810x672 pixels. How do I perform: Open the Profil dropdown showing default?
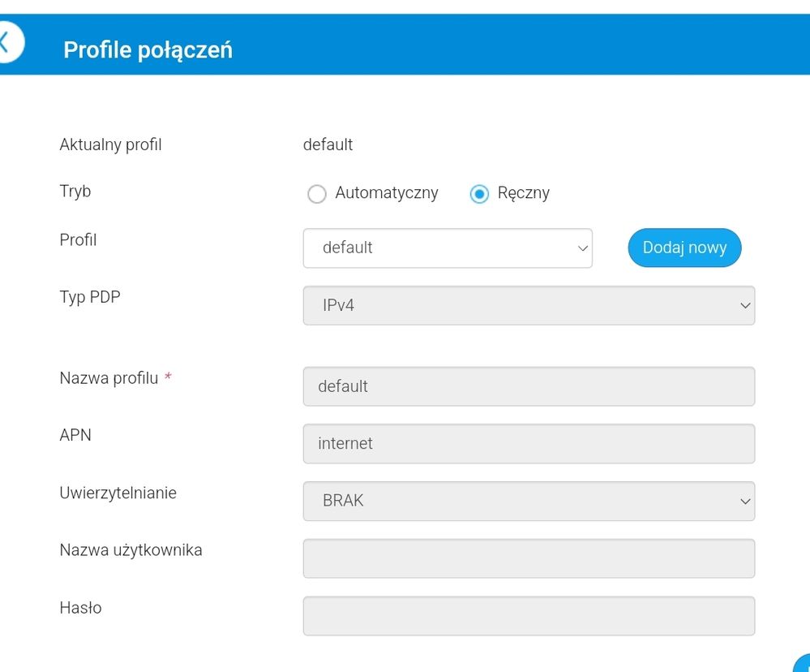tap(448, 248)
